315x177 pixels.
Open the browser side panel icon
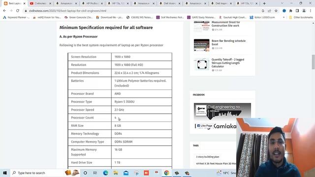tap(297, 11)
